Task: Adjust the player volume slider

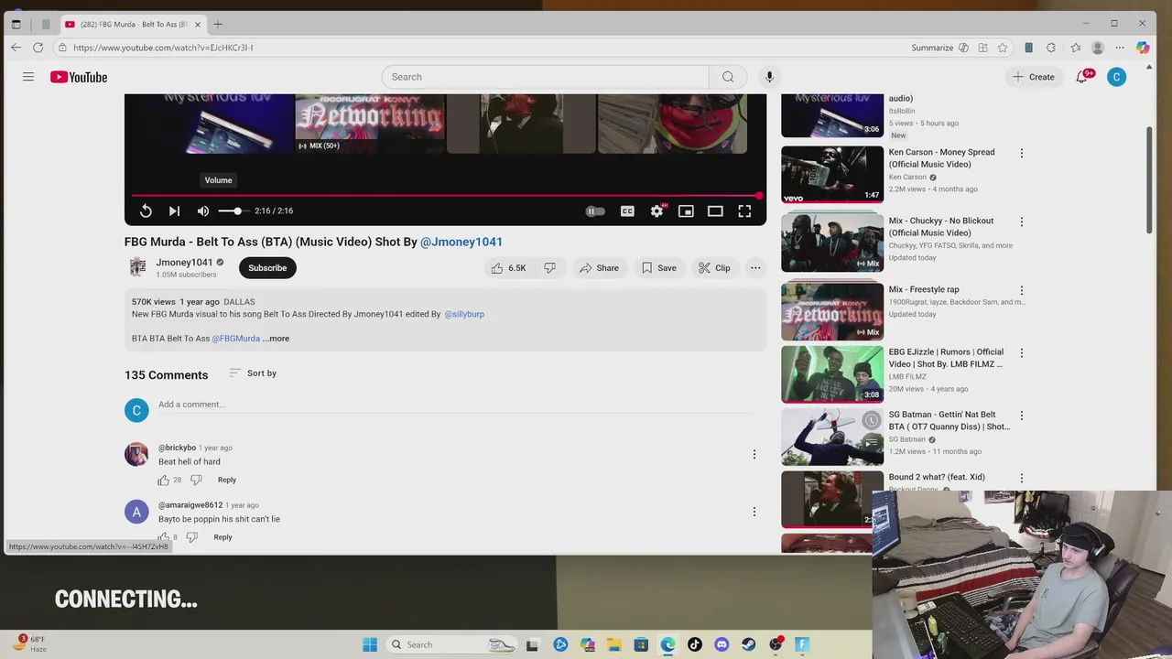Action: tap(233, 211)
